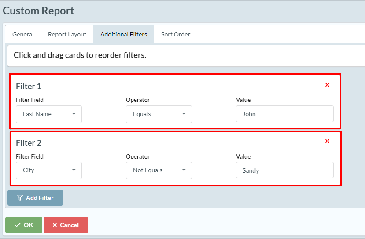This screenshot has height=239, width=365.
Task: Click the X icon on Cancel button
Action: coord(55,225)
